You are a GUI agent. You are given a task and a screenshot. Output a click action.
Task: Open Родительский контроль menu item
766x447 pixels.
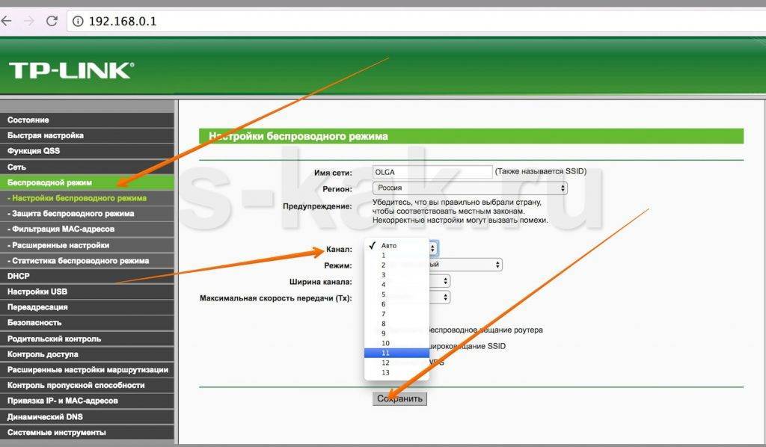[x=87, y=339]
